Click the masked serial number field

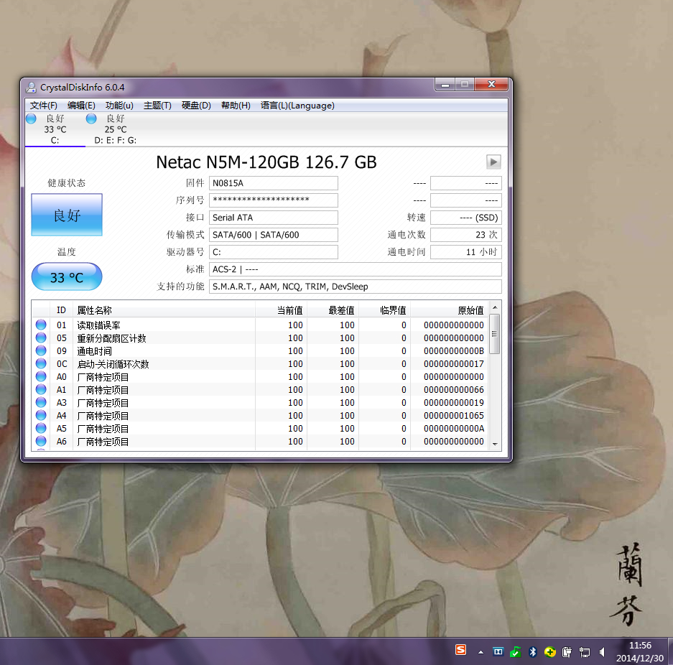pos(274,200)
